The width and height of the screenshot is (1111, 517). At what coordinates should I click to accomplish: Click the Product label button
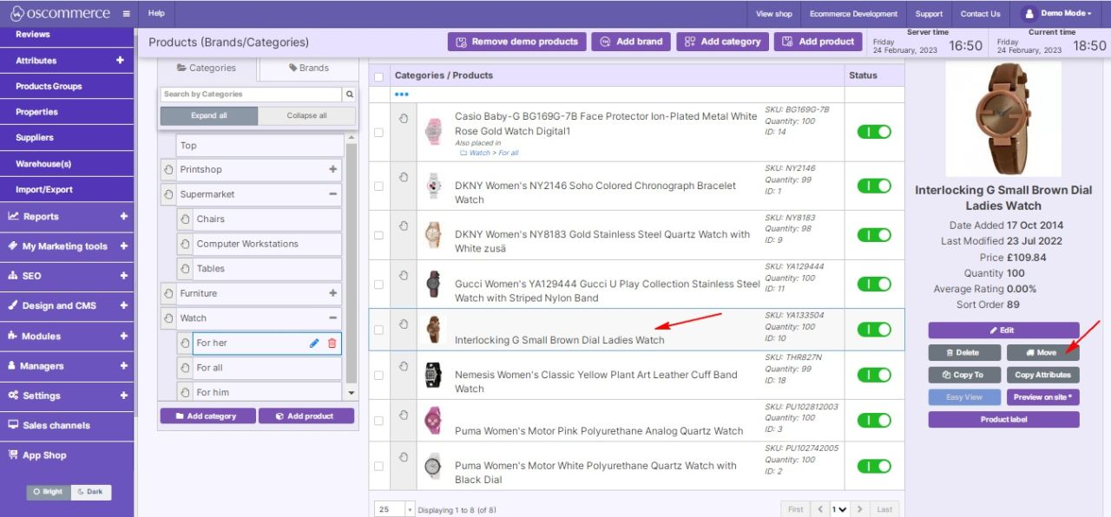(x=1003, y=420)
